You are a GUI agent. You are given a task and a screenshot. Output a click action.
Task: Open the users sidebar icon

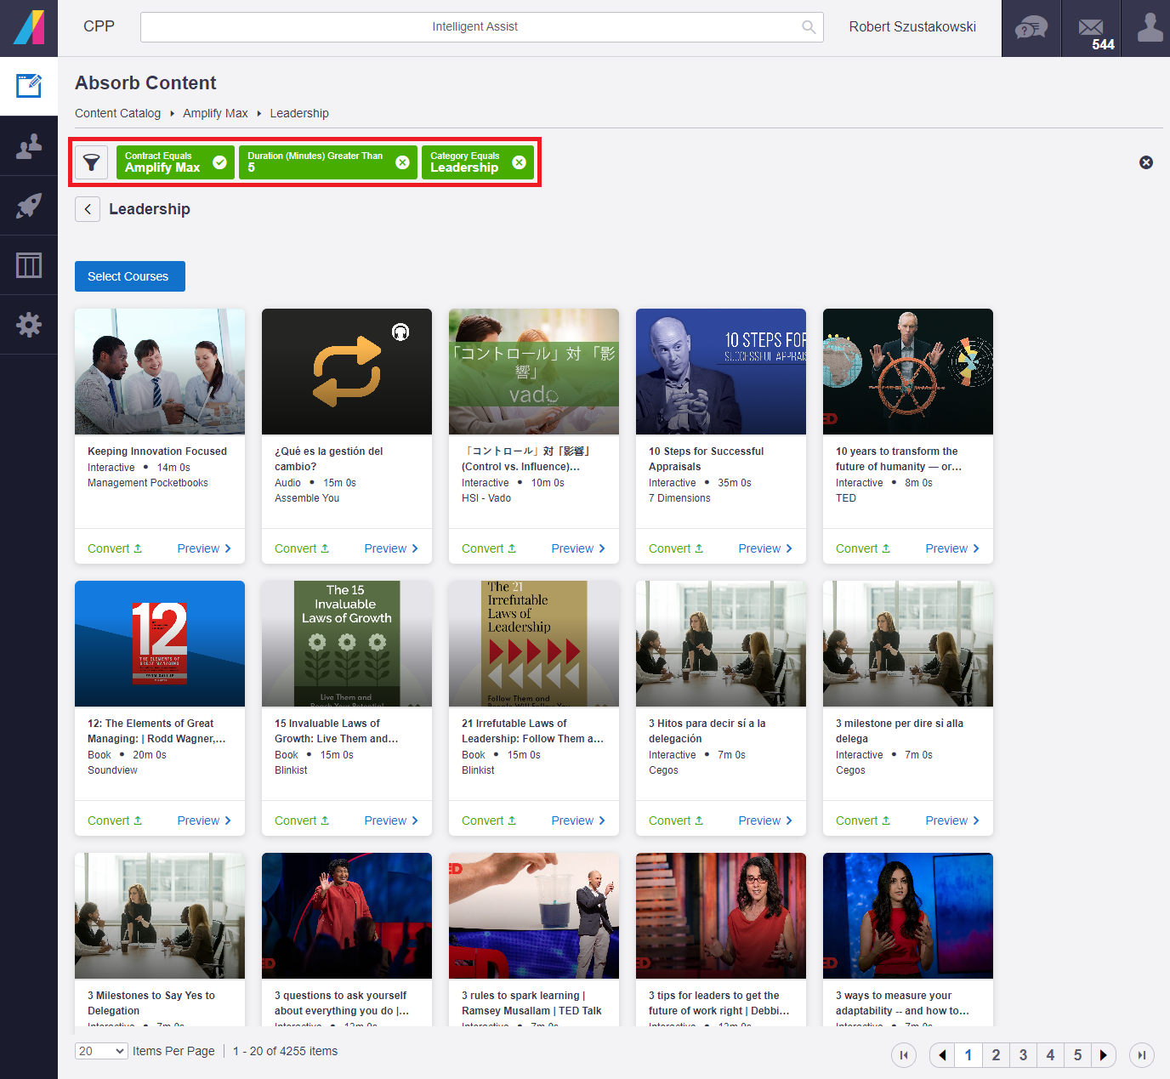point(29,146)
